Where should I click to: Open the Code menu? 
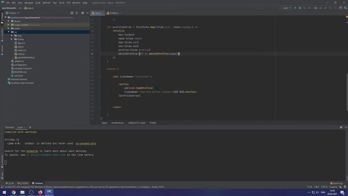point(38,3)
